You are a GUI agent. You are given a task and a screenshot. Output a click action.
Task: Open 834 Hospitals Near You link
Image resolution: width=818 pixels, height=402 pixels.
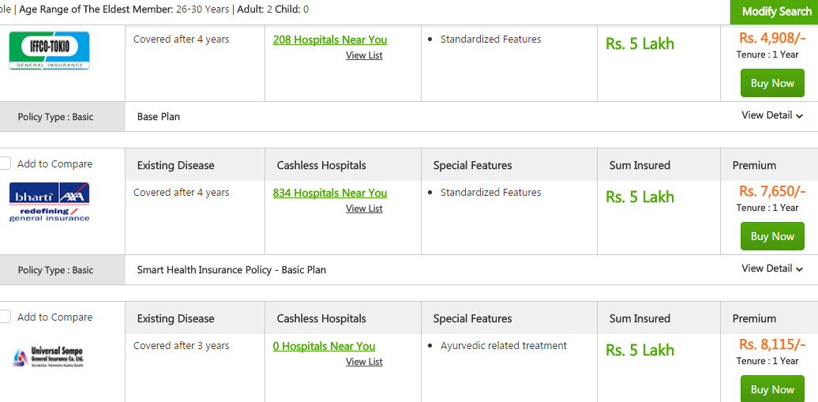click(x=330, y=193)
